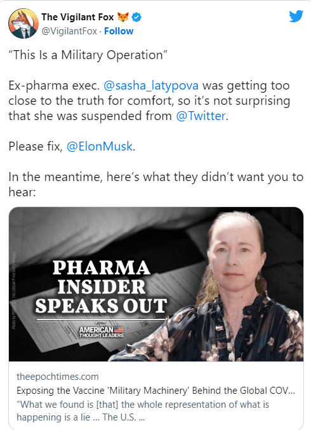Click the card description starting 'What we found'

tap(143, 411)
